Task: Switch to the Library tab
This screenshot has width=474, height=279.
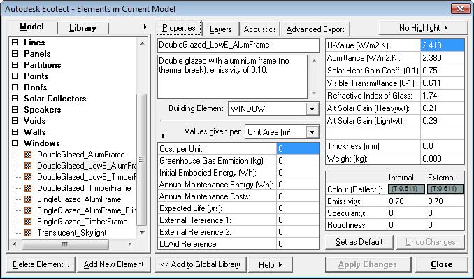Action: coord(82,28)
